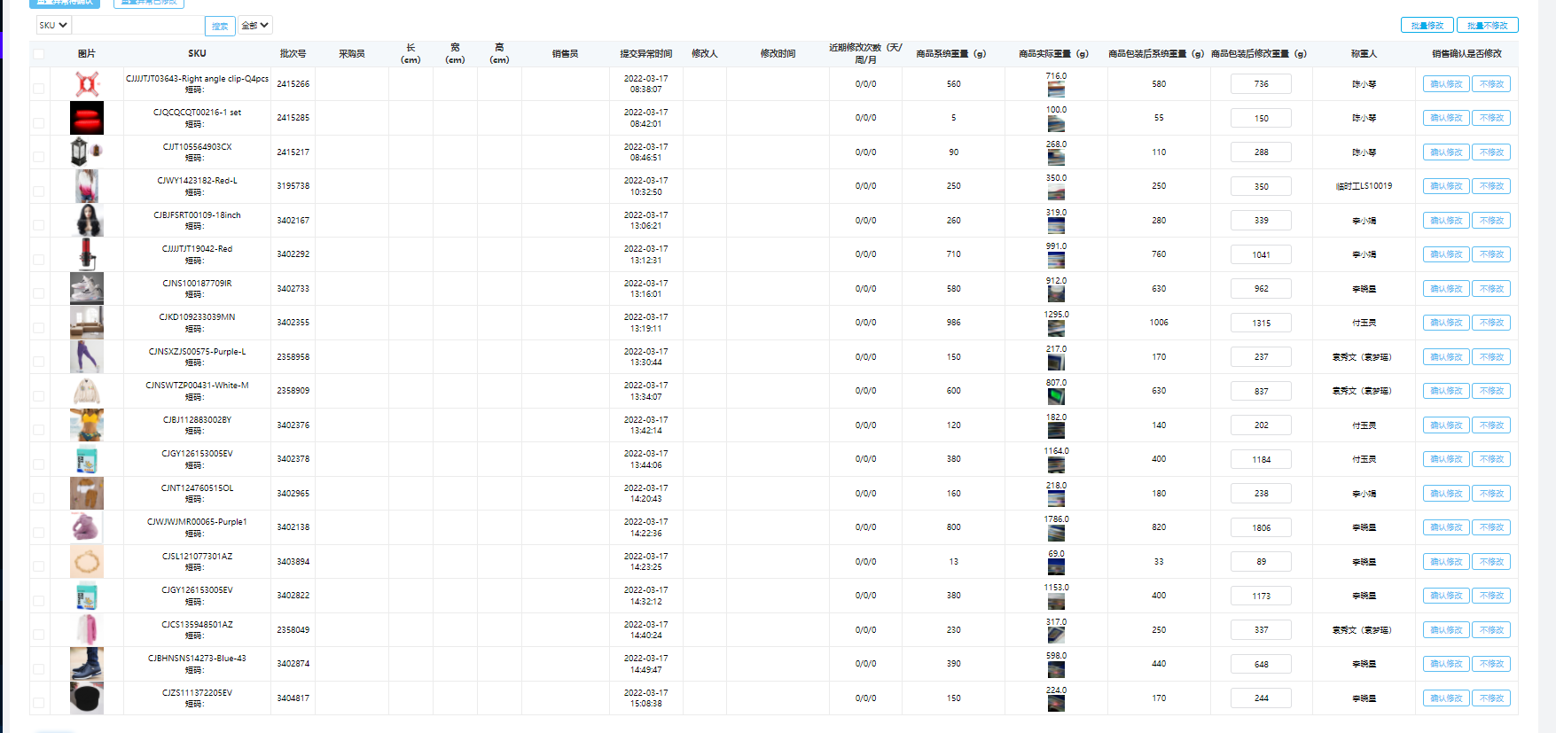Click the 批量修改 batch modify button
This screenshot has width=1556, height=733.
click(x=1427, y=26)
